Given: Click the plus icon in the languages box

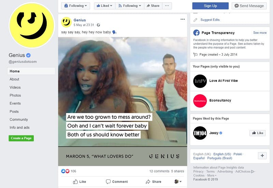Looking at the screenshot, I should (x=262, y=156).
